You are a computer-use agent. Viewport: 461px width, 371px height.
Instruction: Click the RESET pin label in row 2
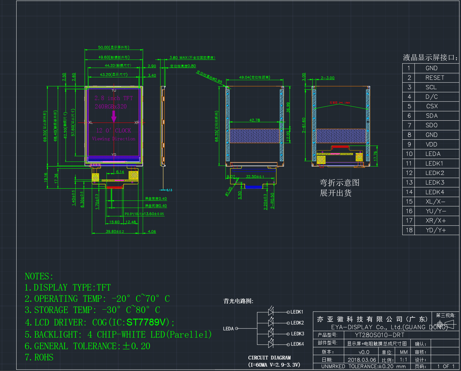434,78
